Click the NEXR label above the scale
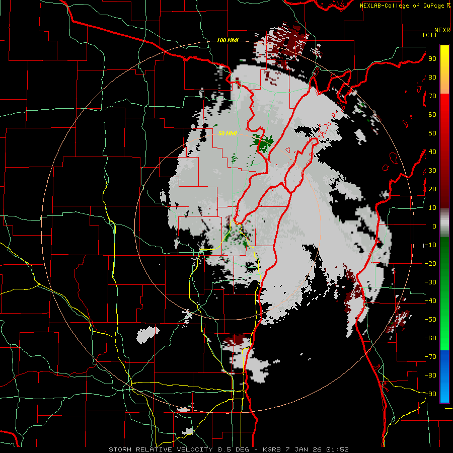 (442, 30)
